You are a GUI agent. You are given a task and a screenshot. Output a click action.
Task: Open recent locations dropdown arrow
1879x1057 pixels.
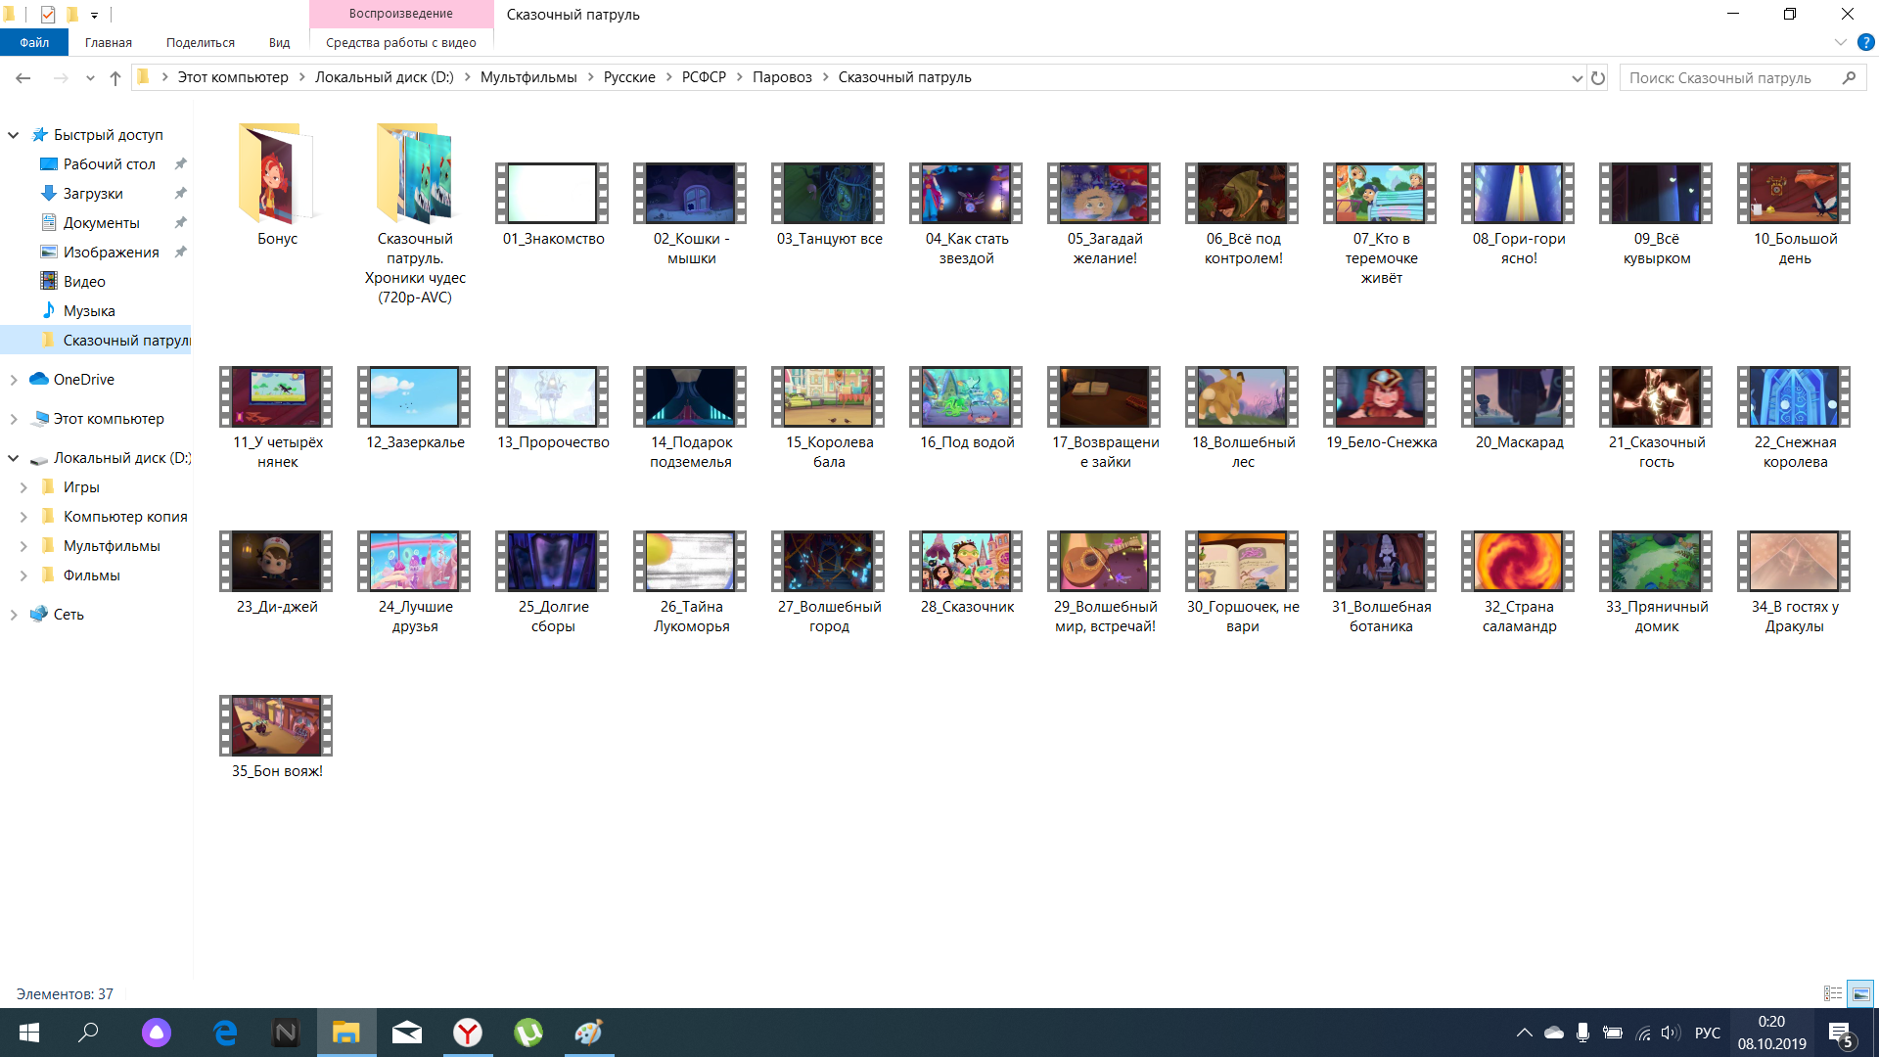pyautogui.click(x=90, y=78)
